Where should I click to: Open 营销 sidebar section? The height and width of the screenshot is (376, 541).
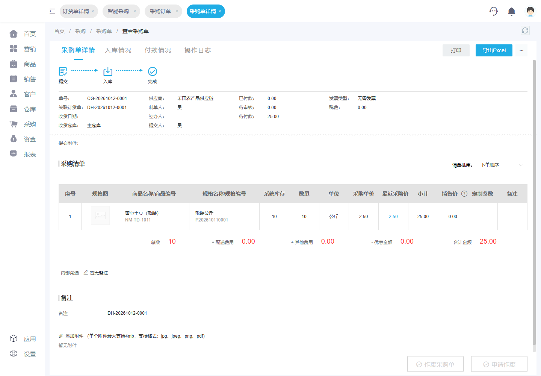pyautogui.click(x=23, y=49)
